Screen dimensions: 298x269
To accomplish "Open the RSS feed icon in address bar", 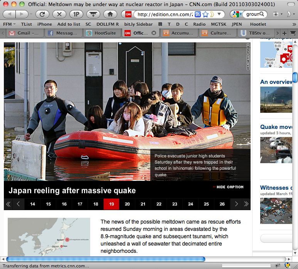I will [197, 14].
